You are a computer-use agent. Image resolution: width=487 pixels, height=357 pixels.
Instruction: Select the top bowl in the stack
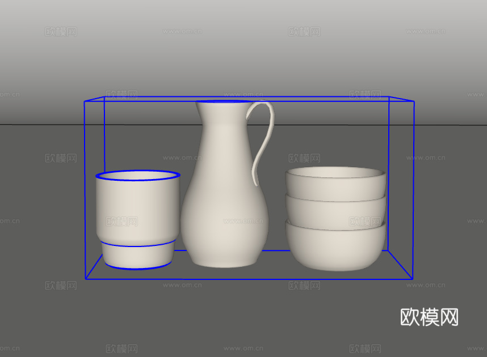(x=335, y=183)
